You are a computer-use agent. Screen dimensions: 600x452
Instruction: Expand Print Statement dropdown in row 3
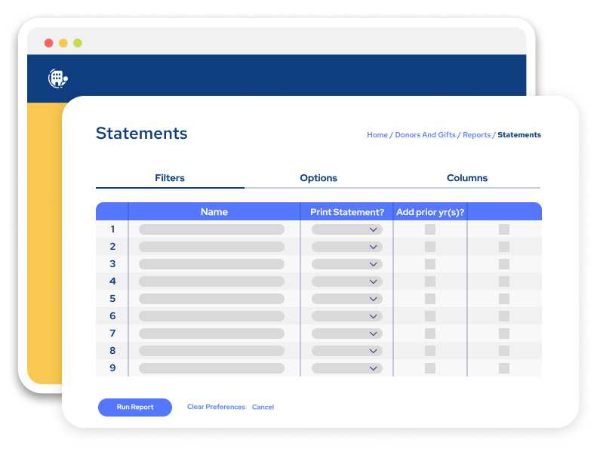pos(347,264)
